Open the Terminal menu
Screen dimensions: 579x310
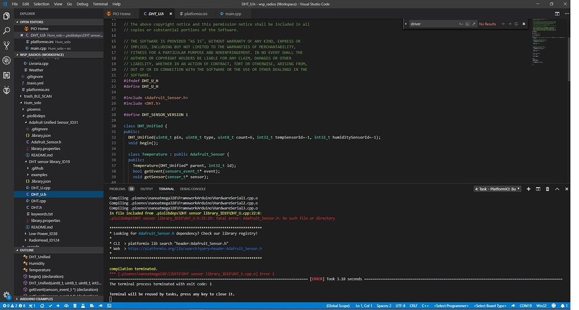[100, 4]
